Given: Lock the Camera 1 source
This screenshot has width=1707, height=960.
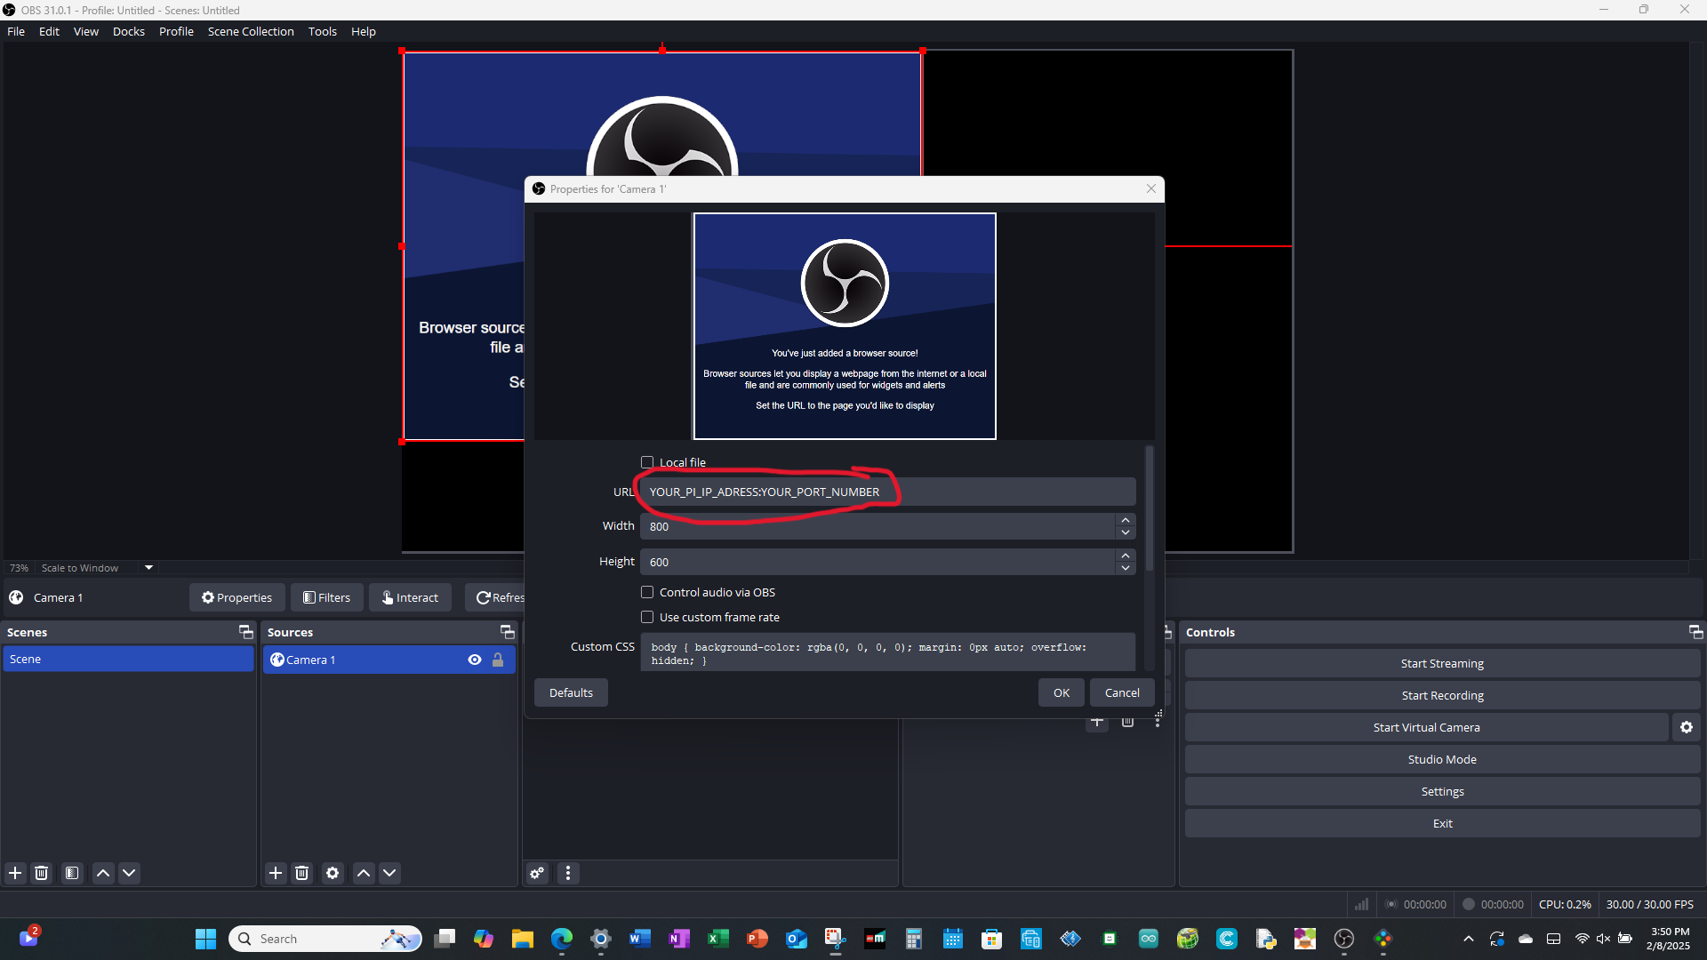Looking at the screenshot, I should click(498, 660).
